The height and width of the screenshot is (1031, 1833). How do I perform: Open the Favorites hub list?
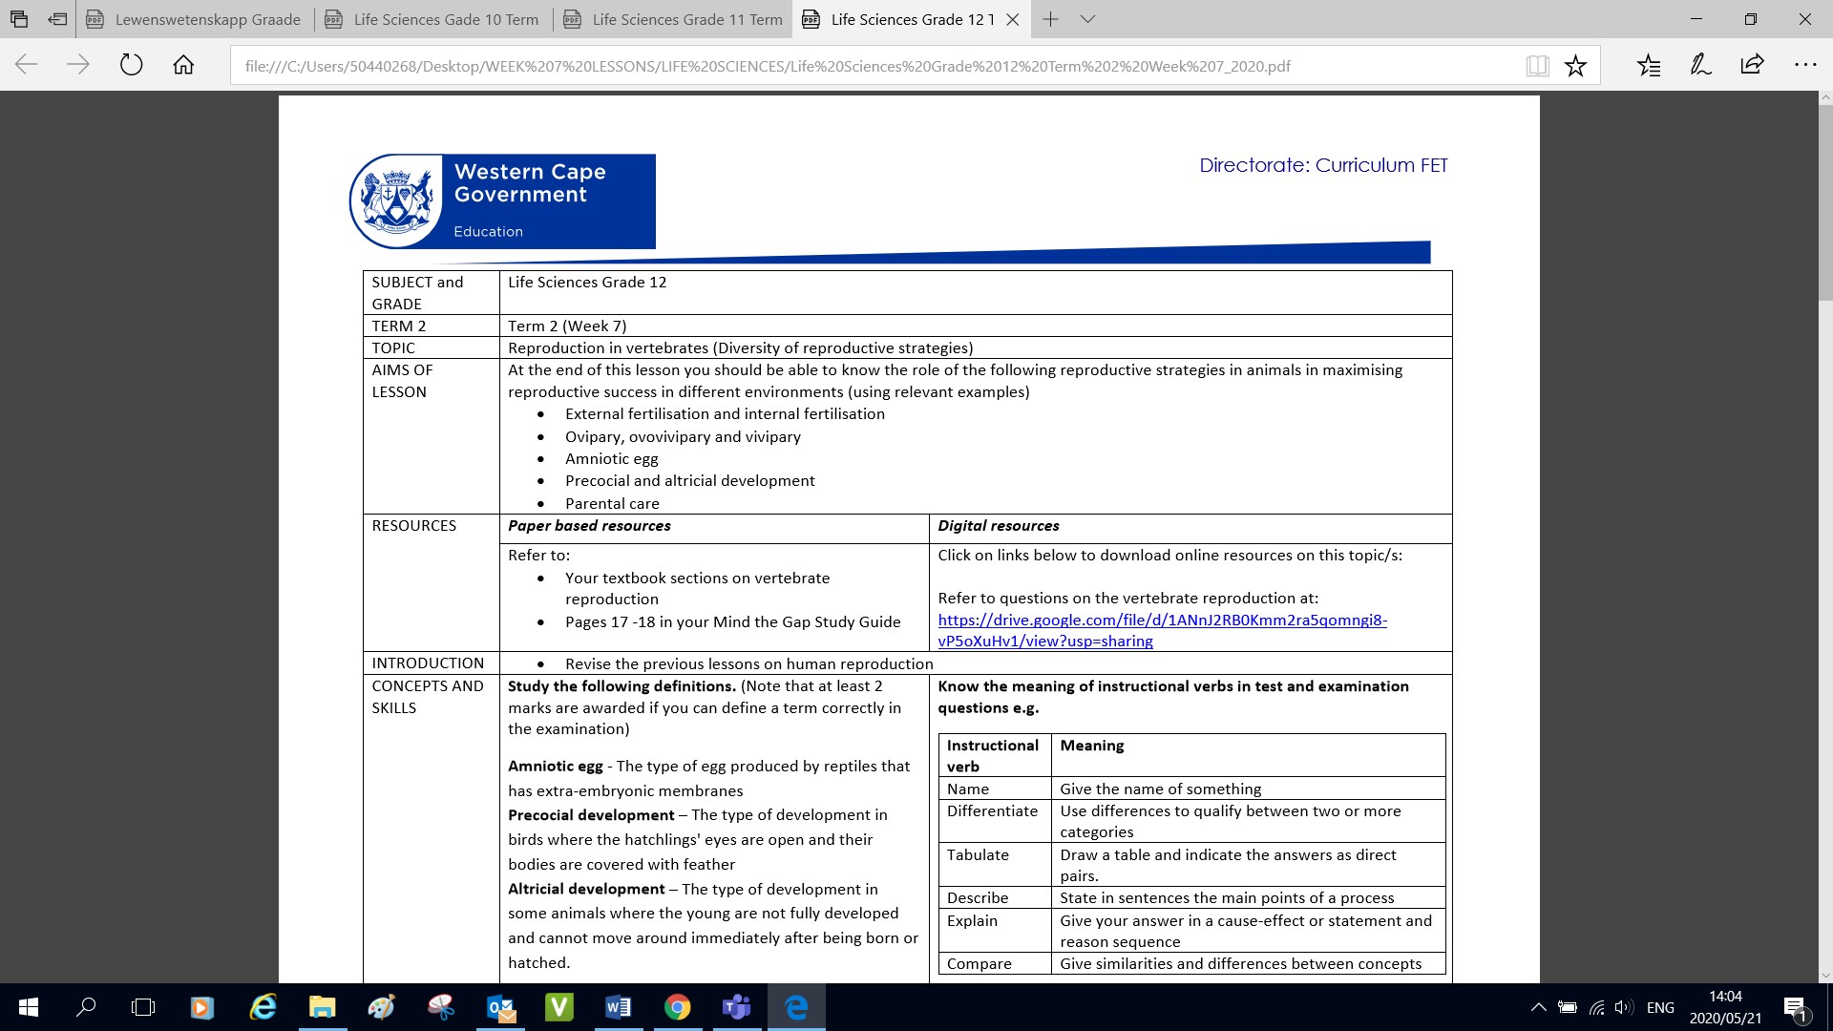point(1649,65)
